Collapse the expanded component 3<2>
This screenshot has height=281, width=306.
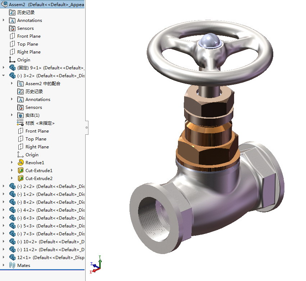tap(4, 75)
